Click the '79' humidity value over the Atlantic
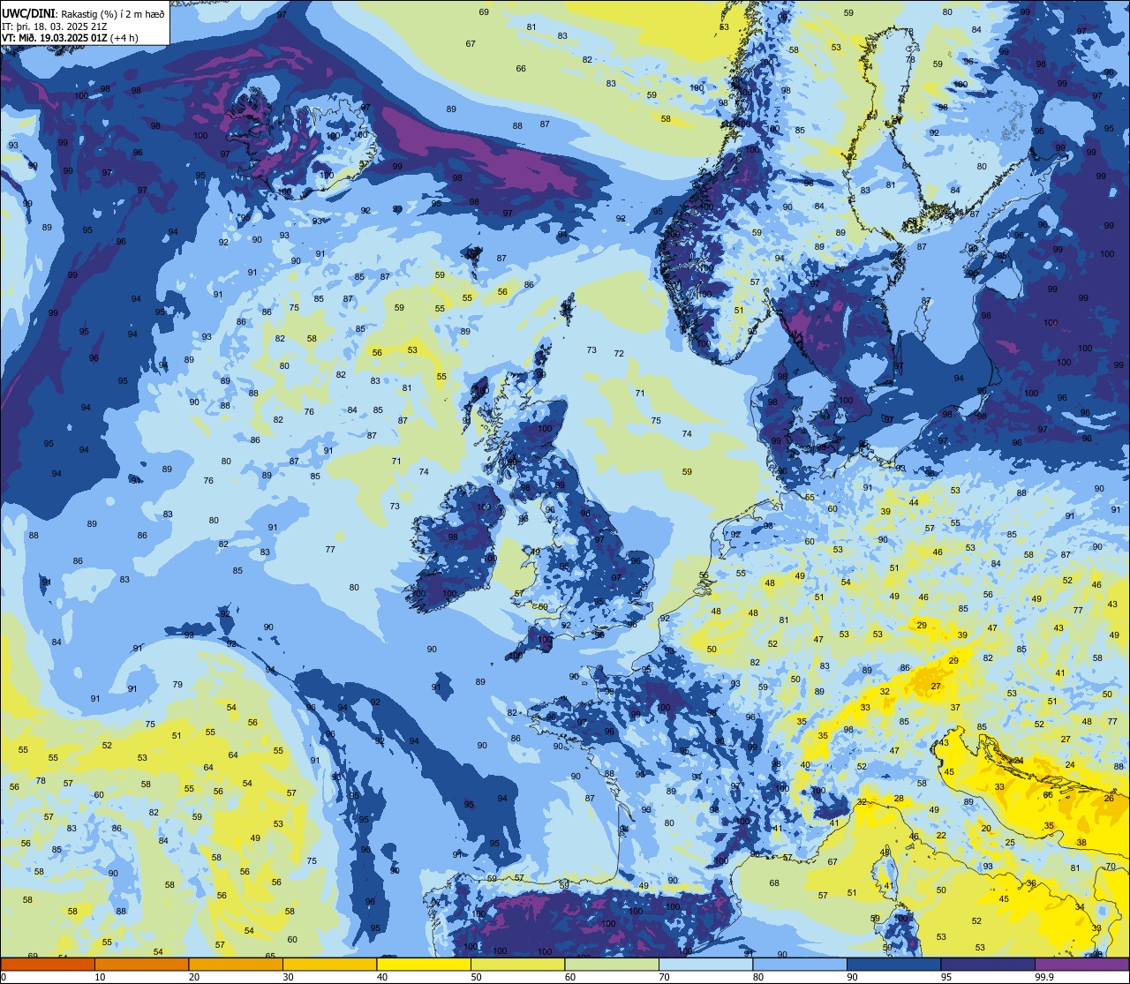The width and height of the screenshot is (1130, 984). (177, 685)
